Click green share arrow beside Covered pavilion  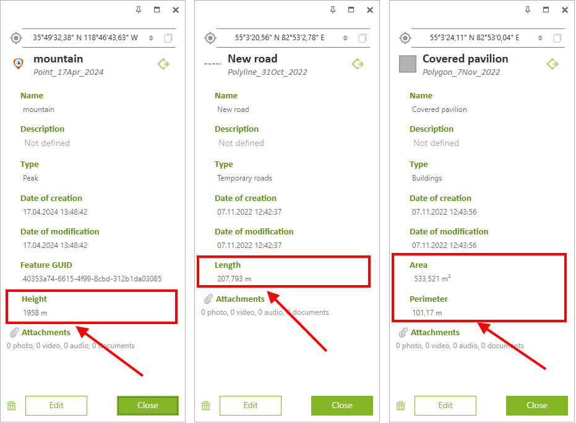coord(552,64)
